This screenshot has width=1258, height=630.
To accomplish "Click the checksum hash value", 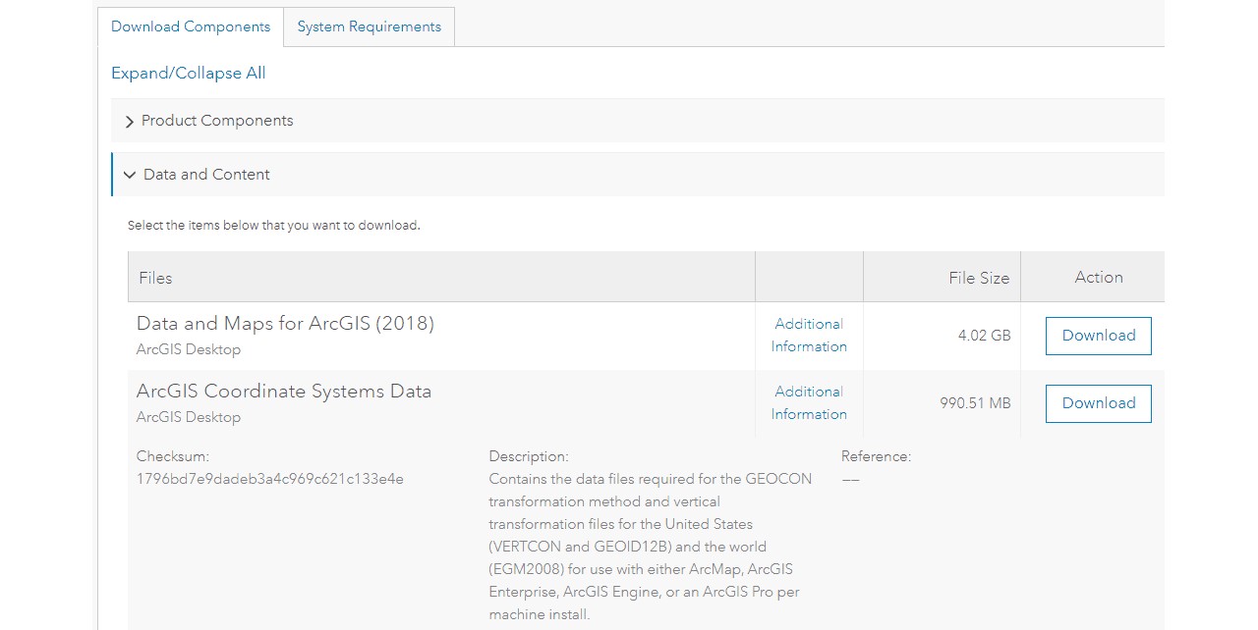I will click(x=270, y=479).
